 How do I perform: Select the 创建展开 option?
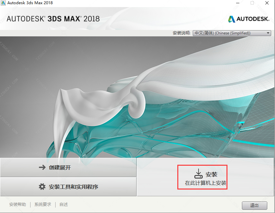pos(68,167)
